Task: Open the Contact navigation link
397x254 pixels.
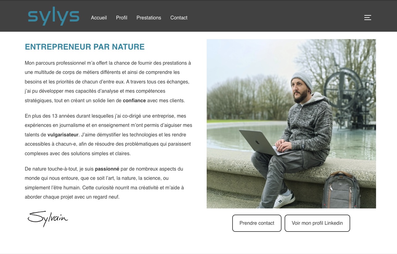Action: pyautogui.click(x=179, y=18)
